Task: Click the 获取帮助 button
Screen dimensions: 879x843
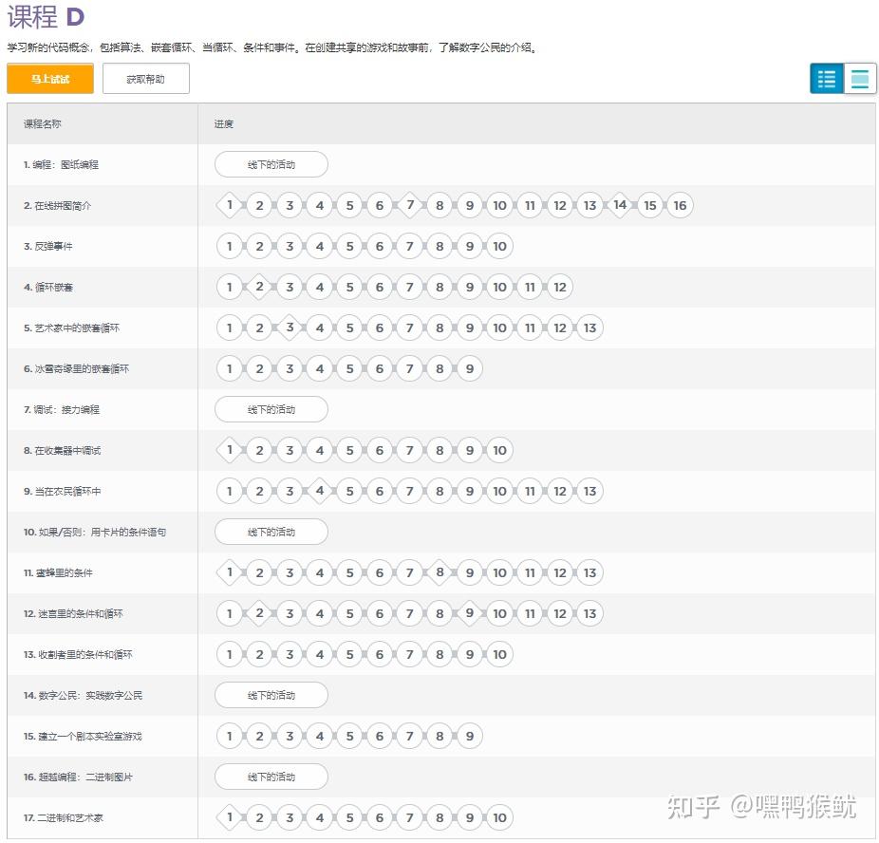Action: 146,79
